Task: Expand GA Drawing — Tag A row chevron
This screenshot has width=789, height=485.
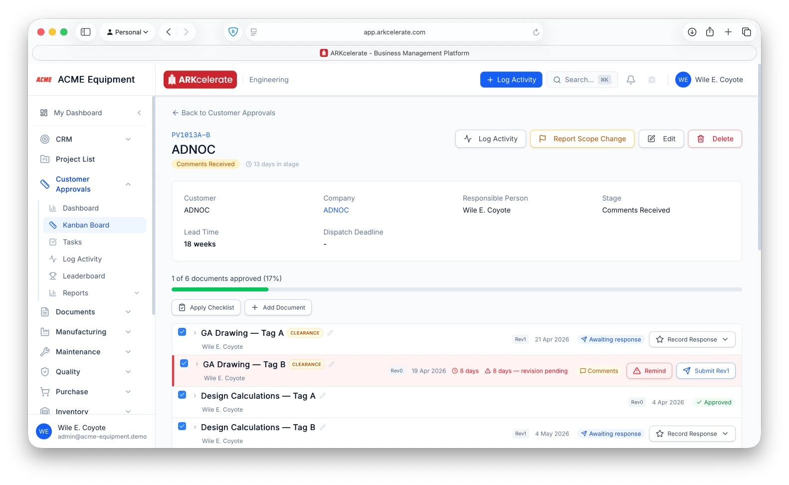Action: tap(195, 333)
